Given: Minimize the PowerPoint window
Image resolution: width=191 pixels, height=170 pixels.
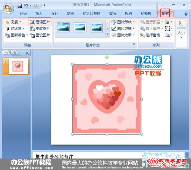Looking at the screenshot, I should point(163,5).
